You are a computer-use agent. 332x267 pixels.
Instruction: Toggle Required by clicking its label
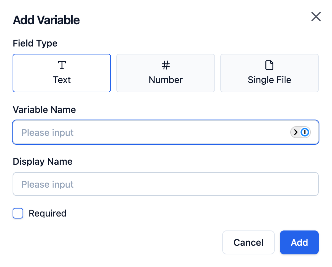click(x=47, y=213)
